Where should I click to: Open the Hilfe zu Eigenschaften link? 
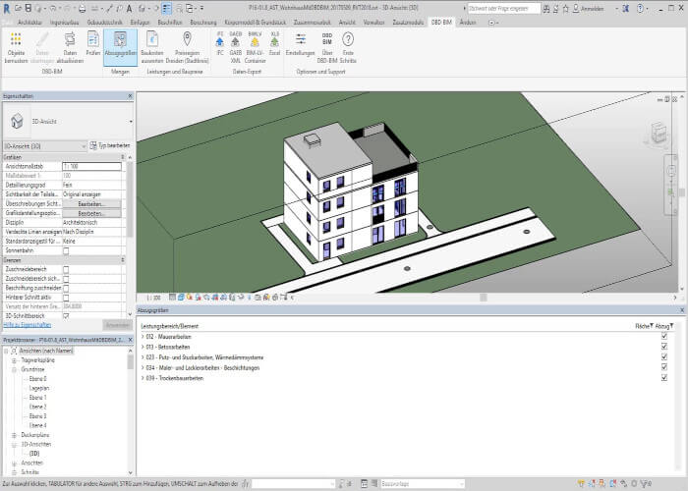tap(28, 325)
